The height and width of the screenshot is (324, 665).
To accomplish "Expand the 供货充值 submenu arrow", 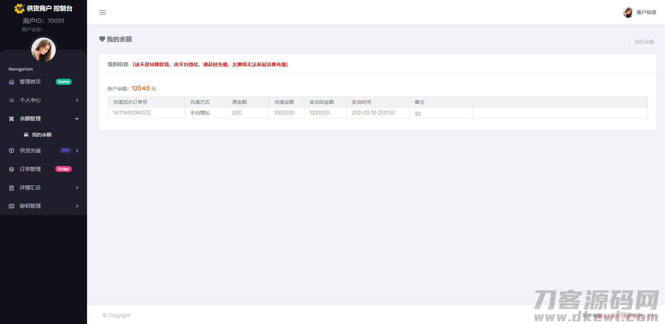I will point(77,151).
